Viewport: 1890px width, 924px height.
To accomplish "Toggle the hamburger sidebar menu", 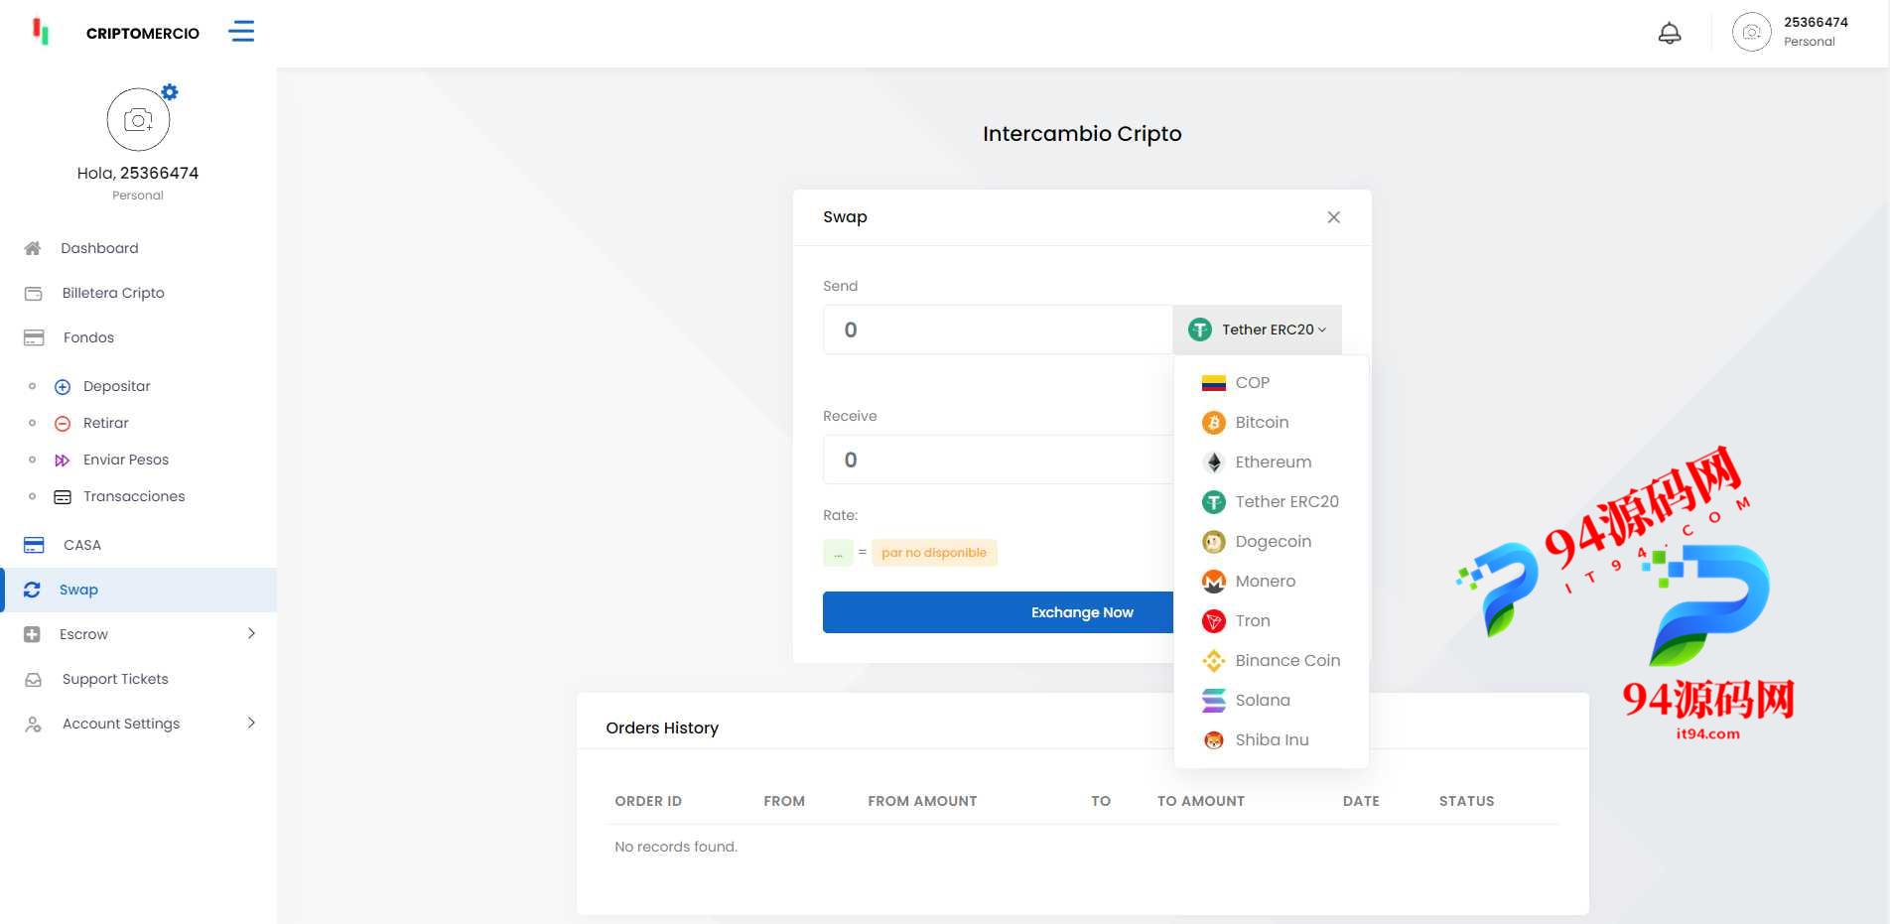I will click(241, 32).
